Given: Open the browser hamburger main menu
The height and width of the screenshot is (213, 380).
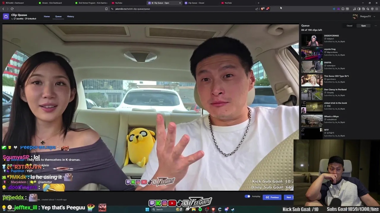Looking at the screenshot, I should [377, 9].
